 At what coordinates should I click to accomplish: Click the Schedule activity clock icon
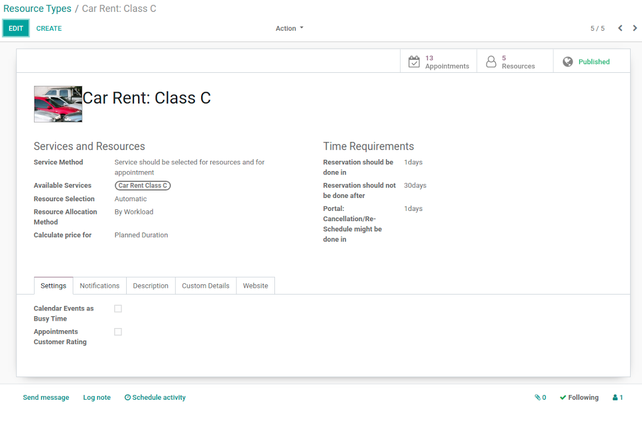[x=127, y=397]
